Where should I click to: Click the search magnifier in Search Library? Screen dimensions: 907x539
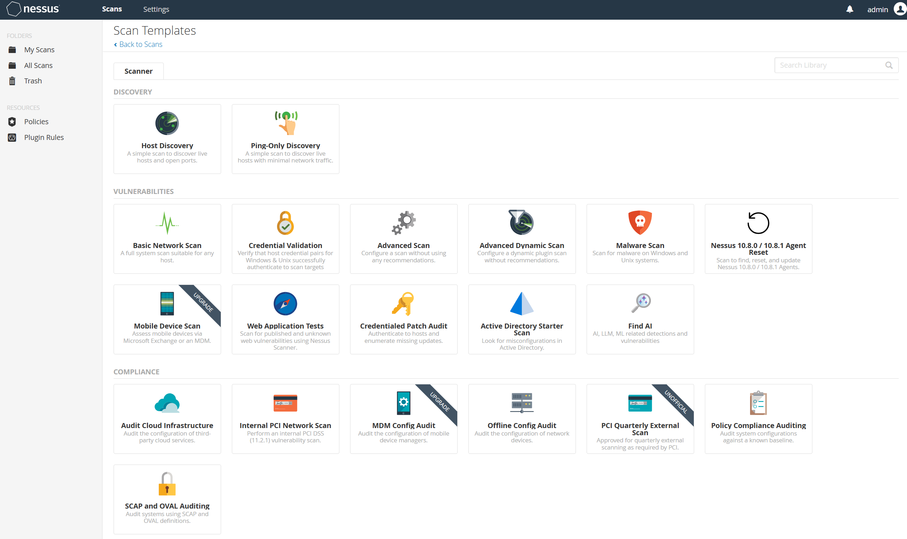(x=889, y=65)
